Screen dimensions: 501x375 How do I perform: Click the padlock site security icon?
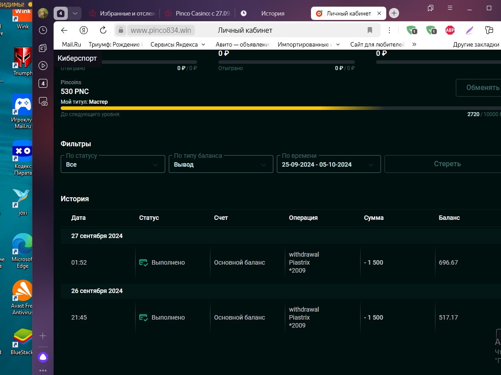[x=121, y=30]
